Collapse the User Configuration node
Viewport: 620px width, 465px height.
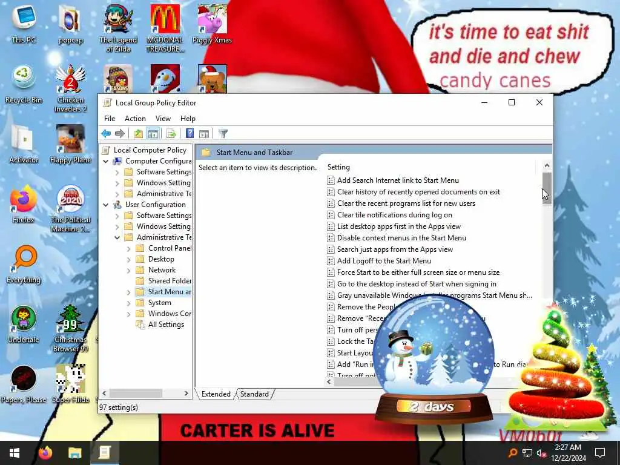pos(105,205)
